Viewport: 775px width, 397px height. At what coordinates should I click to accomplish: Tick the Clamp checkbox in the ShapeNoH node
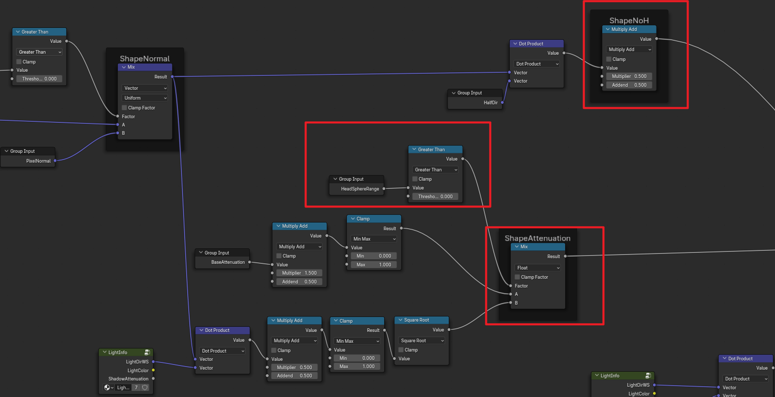[x=609, y=59]
